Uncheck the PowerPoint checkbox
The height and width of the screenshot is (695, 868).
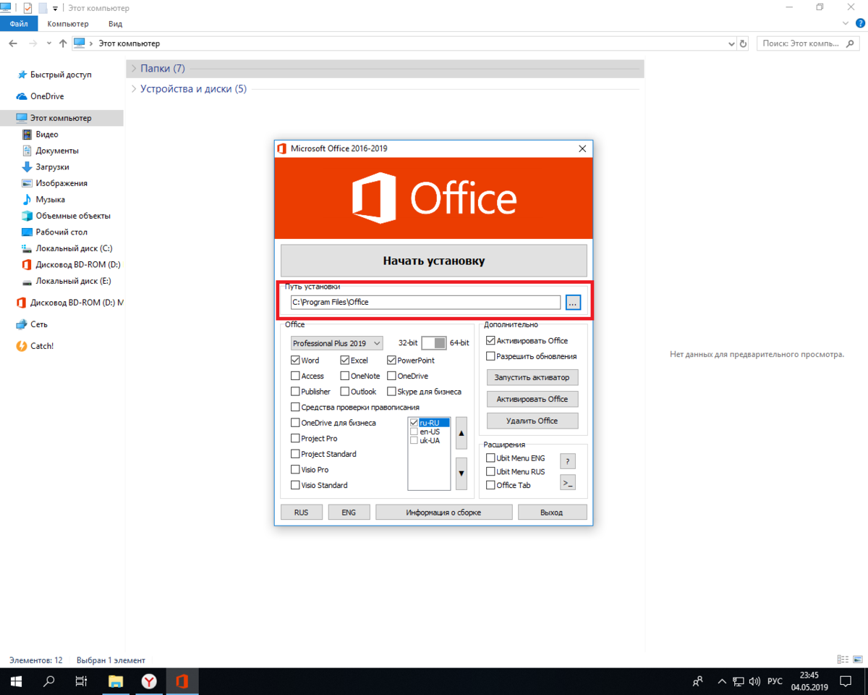391,360
